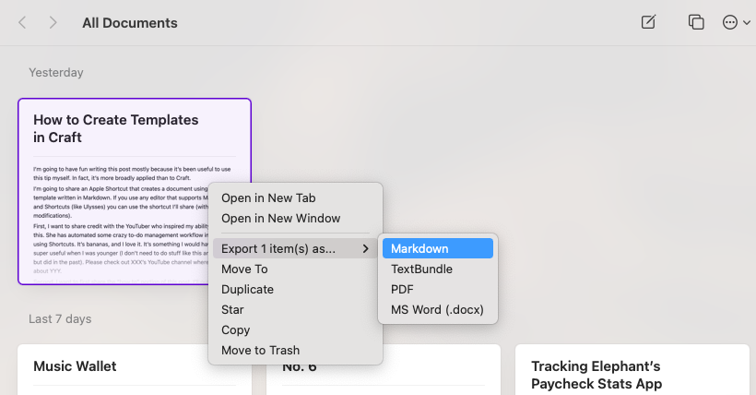Go back with the left arrow
This screenshot has width=756, height=395.
pyautogui.click(x=22, y=23)
